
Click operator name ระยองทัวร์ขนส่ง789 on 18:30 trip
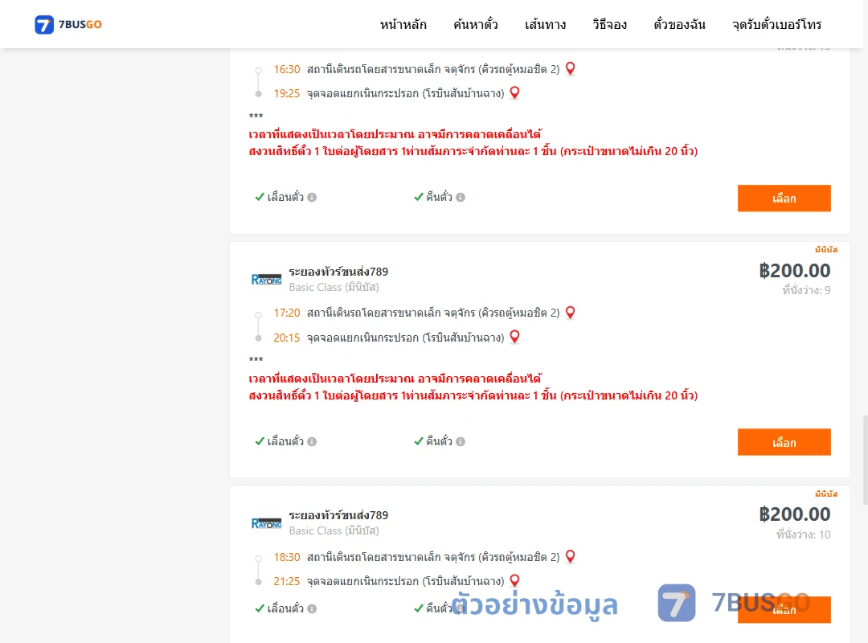pyautogui.click(x=339, y=516)
